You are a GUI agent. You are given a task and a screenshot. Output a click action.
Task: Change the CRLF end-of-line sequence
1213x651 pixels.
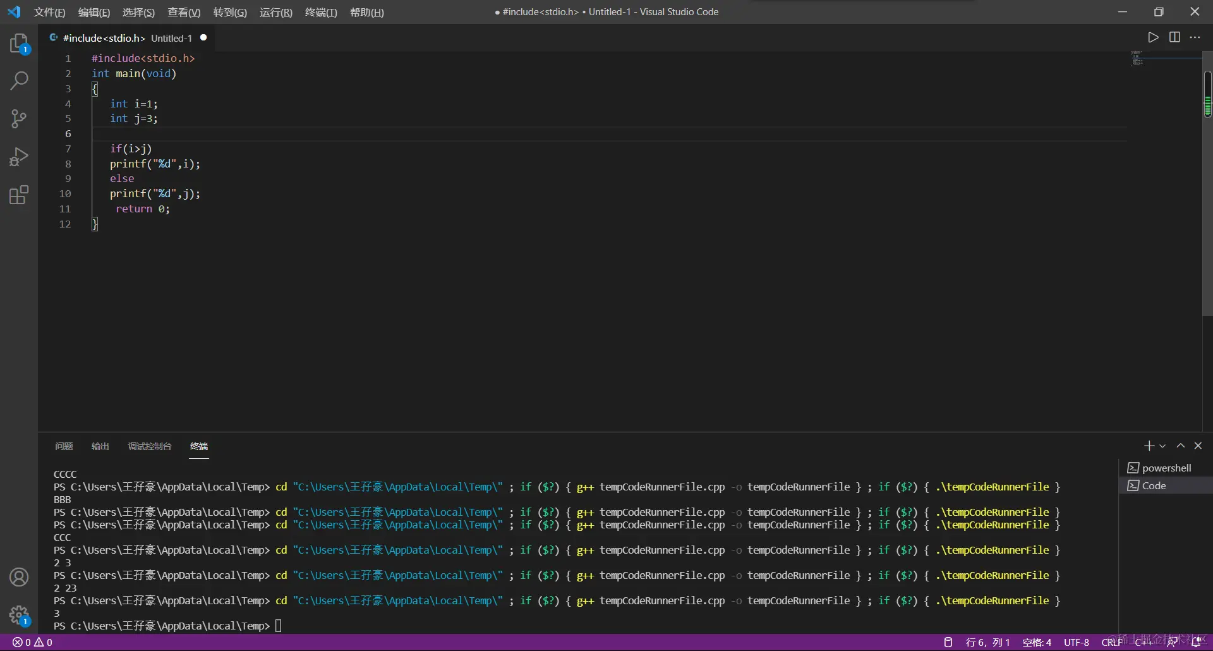coord(1111,642)
